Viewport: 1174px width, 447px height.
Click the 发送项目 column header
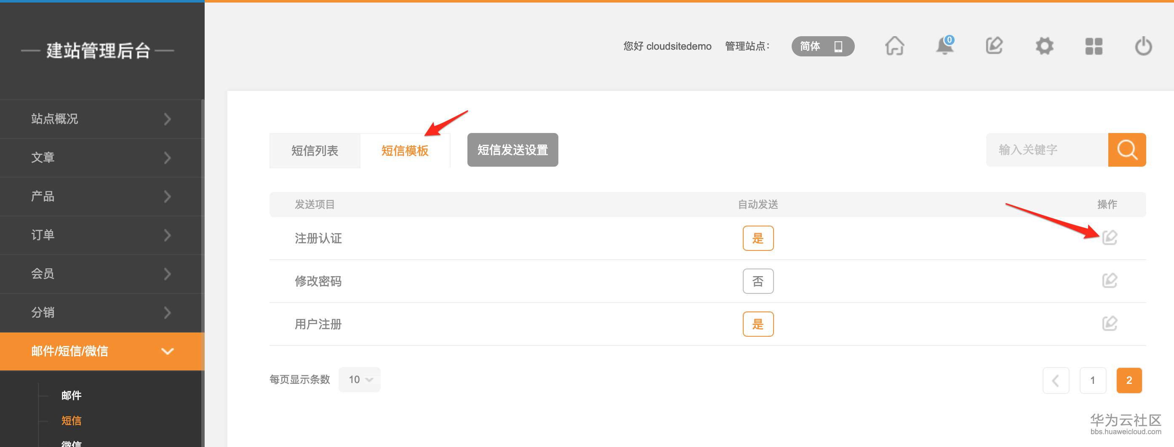tap(315, 205)
